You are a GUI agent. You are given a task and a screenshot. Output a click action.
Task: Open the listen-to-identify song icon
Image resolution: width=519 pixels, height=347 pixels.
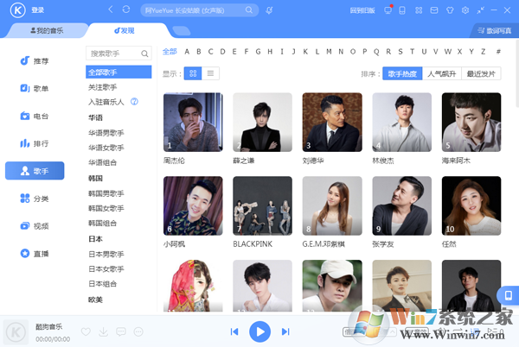coord(269,10)
